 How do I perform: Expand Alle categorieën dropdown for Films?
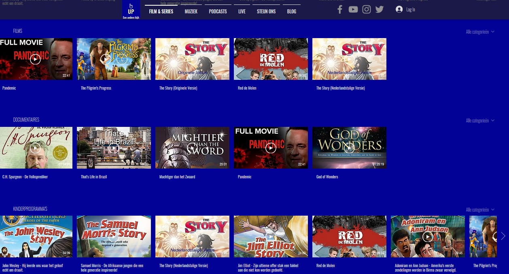480,32
